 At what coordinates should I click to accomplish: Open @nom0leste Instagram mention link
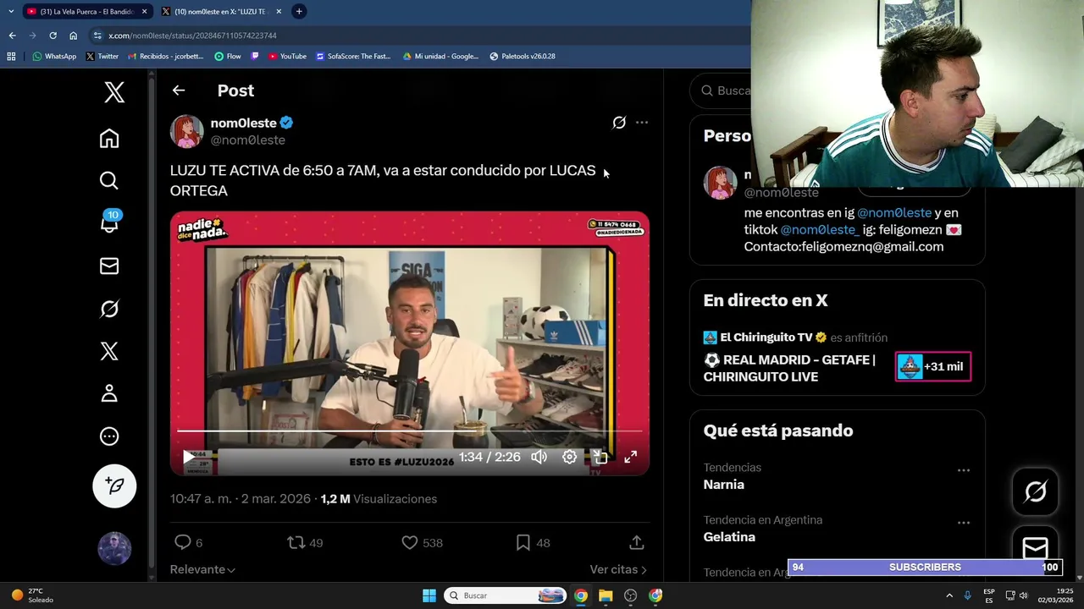click(894, 213)
